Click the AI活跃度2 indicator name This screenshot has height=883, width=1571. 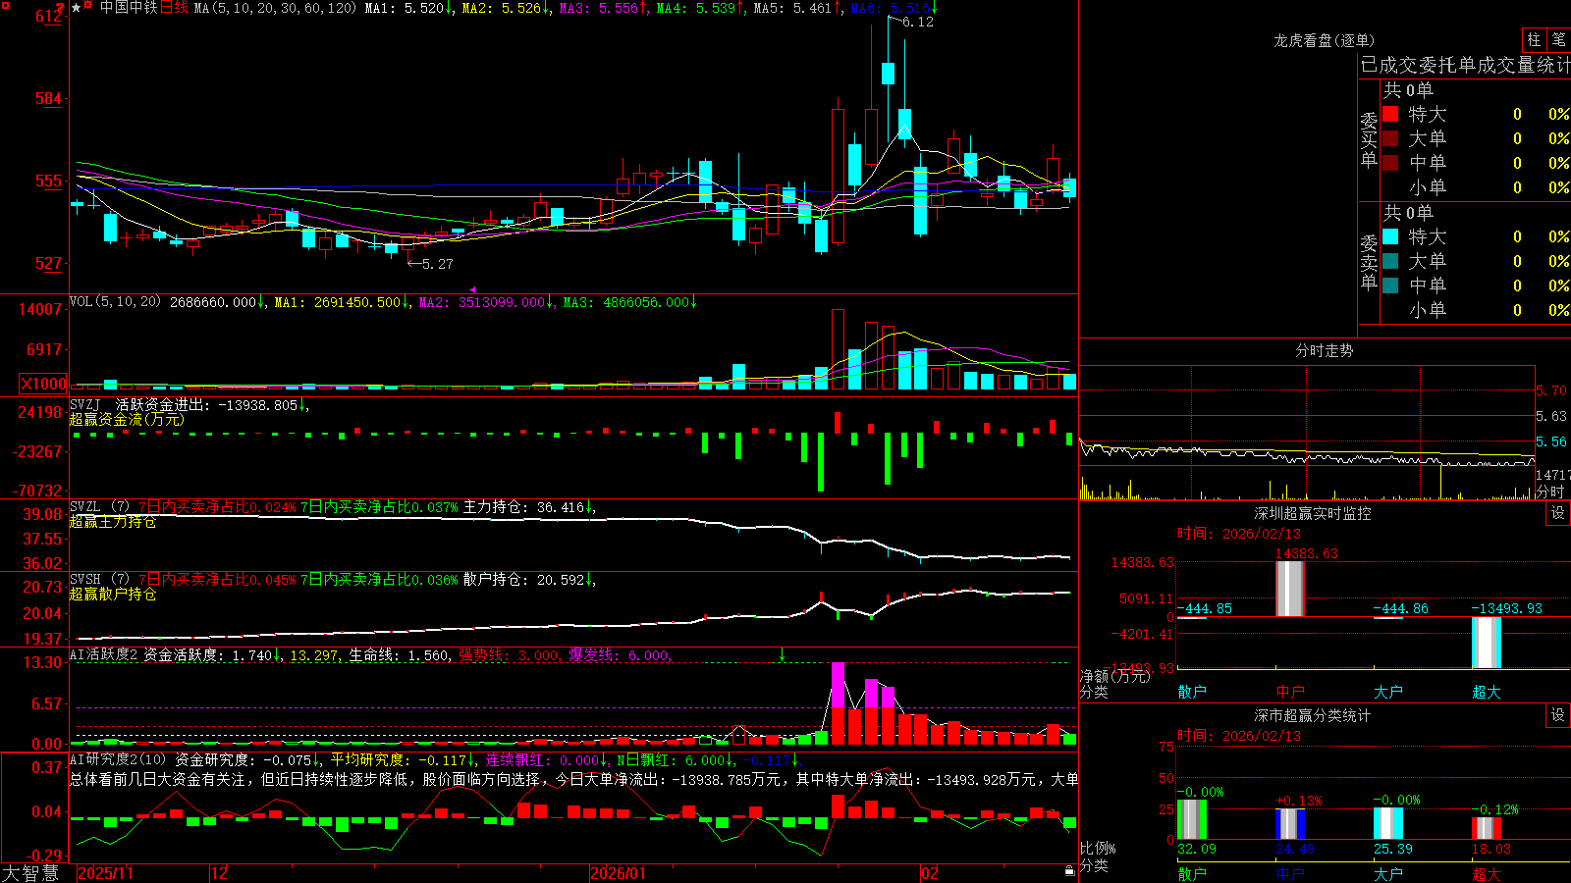coord(104,655)
